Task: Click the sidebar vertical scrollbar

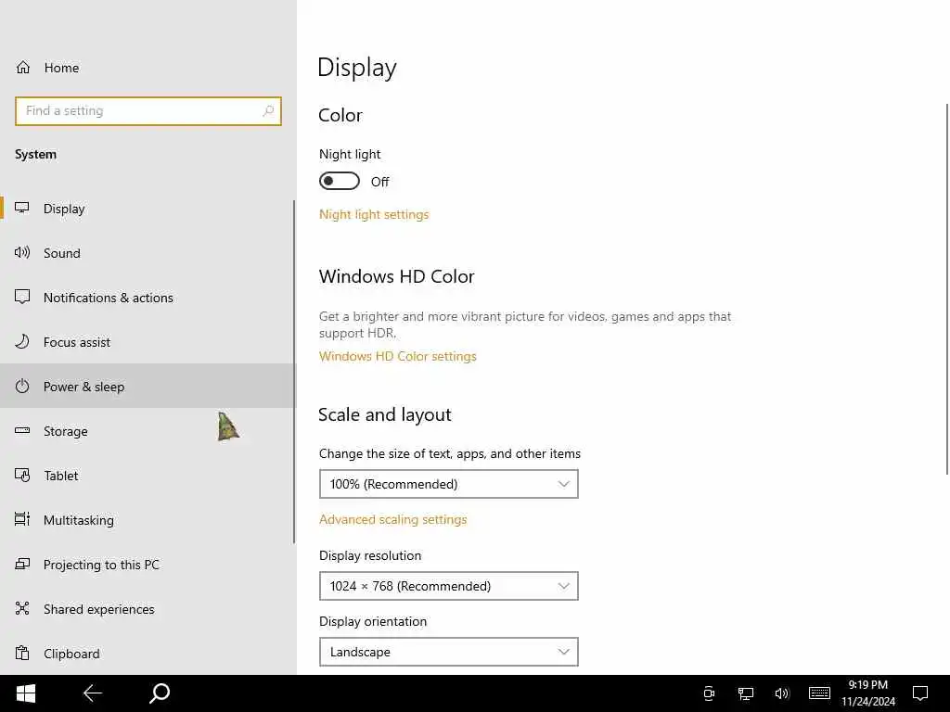Action: [x=294, y=371]
